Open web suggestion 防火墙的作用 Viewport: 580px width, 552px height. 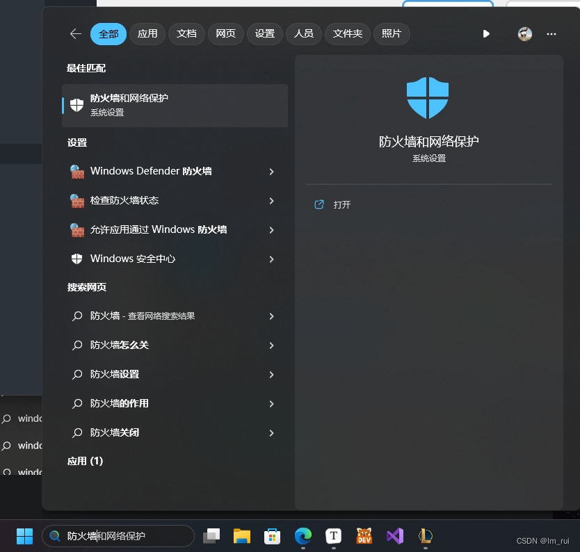[x=175, y=403]
